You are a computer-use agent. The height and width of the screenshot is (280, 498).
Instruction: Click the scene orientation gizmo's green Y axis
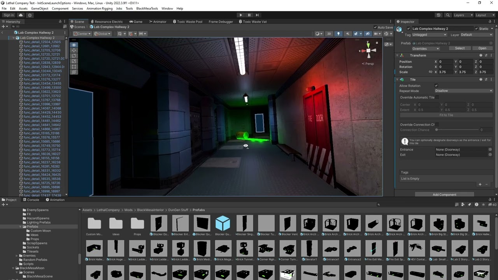click(x=368, y=45)
